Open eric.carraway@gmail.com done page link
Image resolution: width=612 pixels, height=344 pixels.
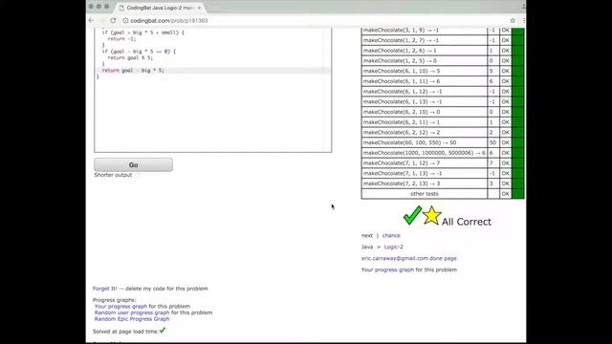408,258
